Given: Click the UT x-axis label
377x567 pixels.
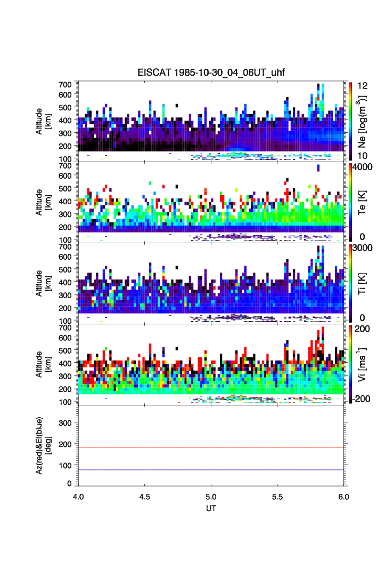Looking at the screenshot, I should tap(211, 508).
